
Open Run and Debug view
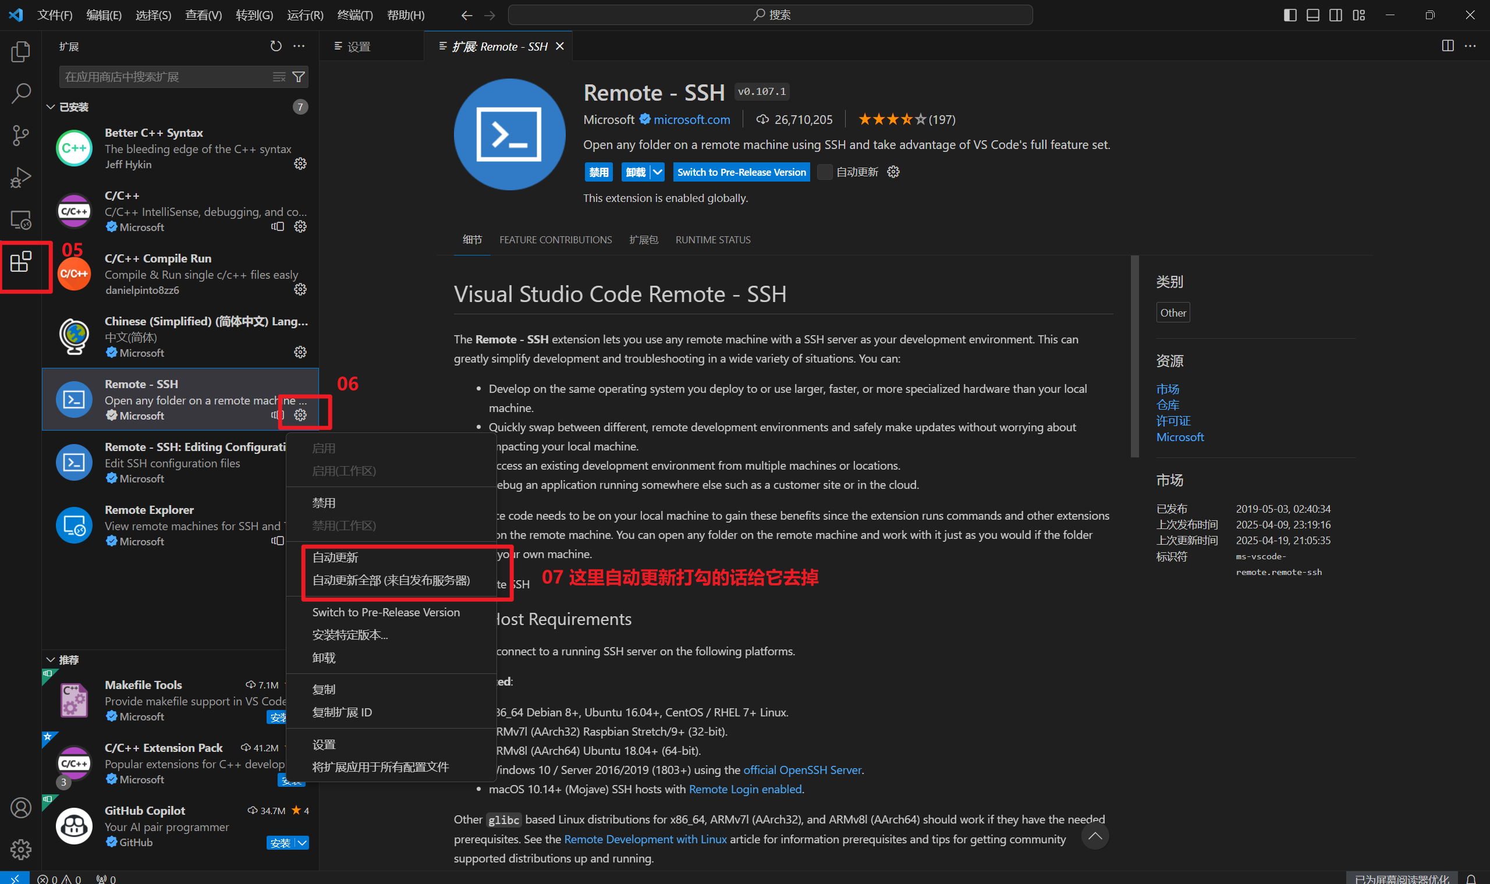coord(21,177)
